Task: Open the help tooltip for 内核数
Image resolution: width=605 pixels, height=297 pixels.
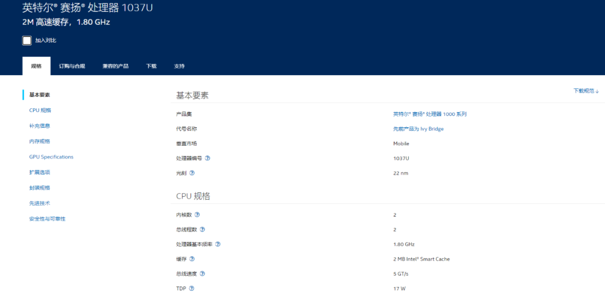Action: 197,215
